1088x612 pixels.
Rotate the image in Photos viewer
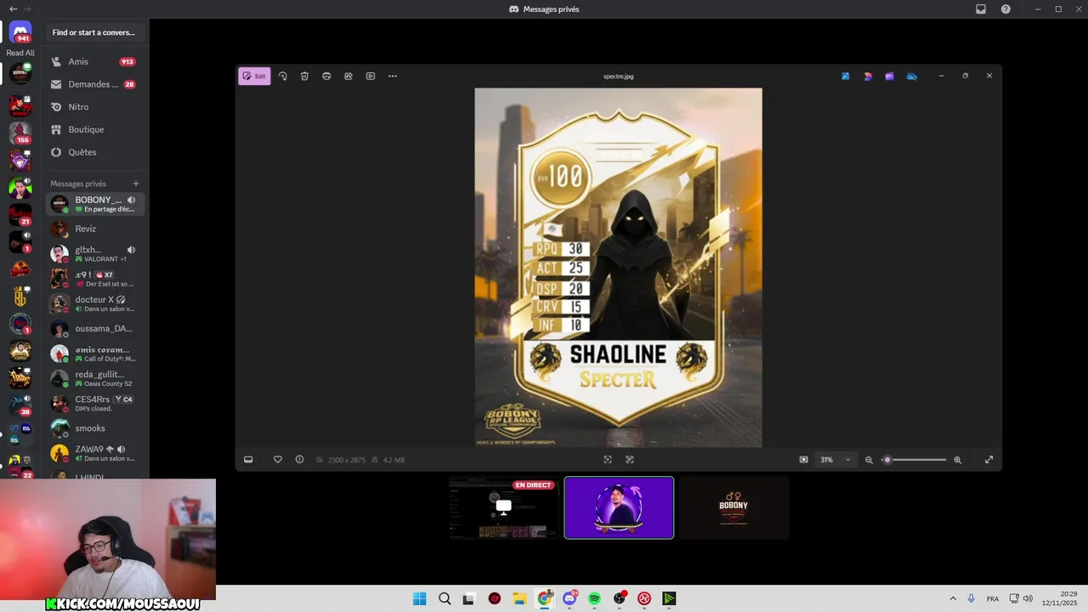click(x=283, y=76)
